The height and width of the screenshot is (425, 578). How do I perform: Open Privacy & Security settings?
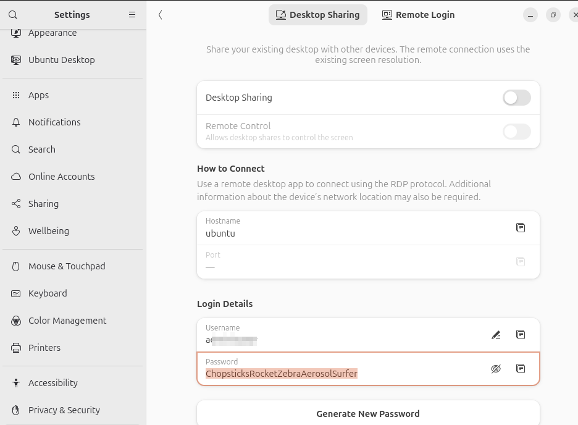click(x=64, y=410)
